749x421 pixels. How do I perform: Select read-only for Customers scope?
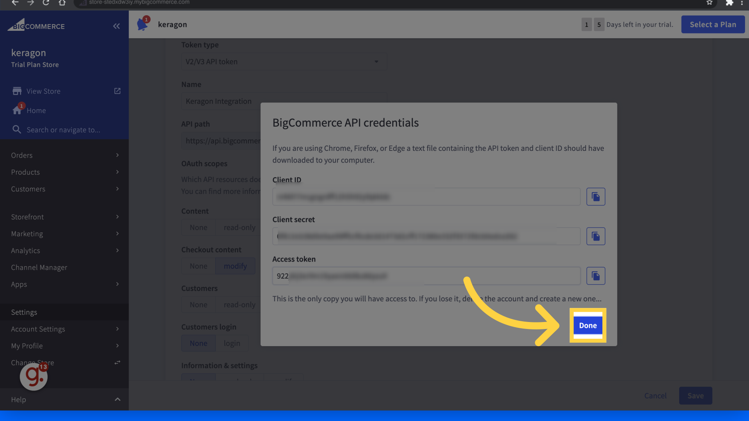point(238,304)
